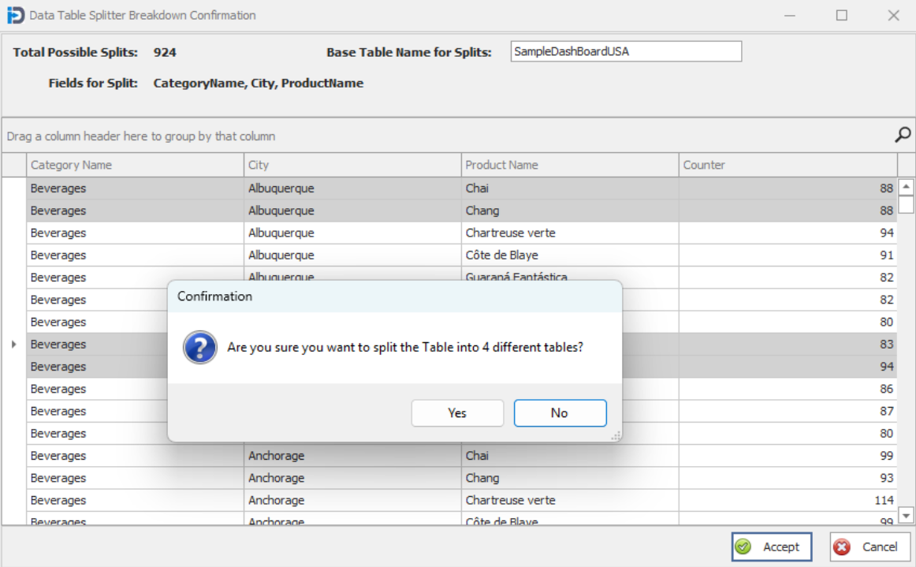Viewport: 916px width, 567px height.
Task: Click the Category Name column header
Action: coord(134,165)
